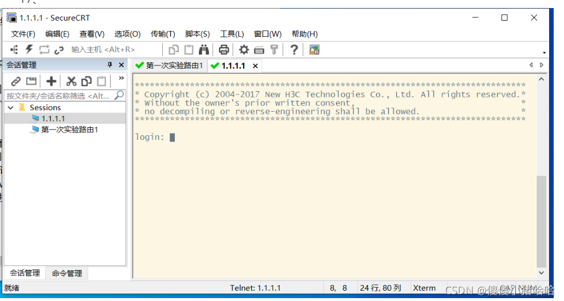Open the 编辑(E) menu

57,34
